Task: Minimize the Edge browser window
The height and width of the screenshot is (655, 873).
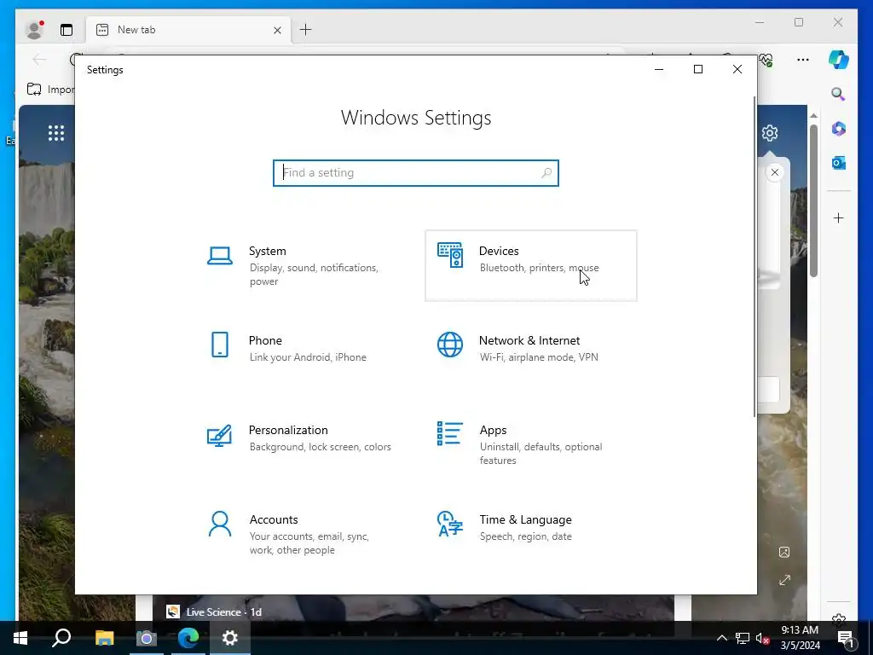Action: point(760,22)
